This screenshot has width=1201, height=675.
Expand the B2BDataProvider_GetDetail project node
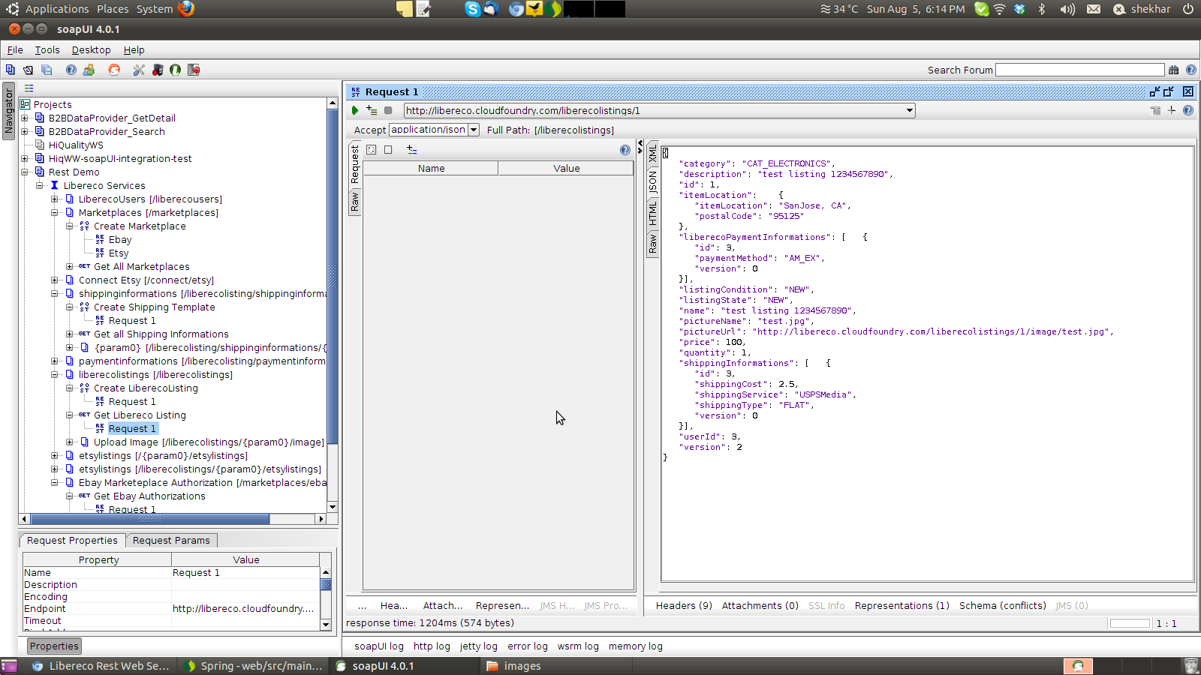tap(25, 118)
